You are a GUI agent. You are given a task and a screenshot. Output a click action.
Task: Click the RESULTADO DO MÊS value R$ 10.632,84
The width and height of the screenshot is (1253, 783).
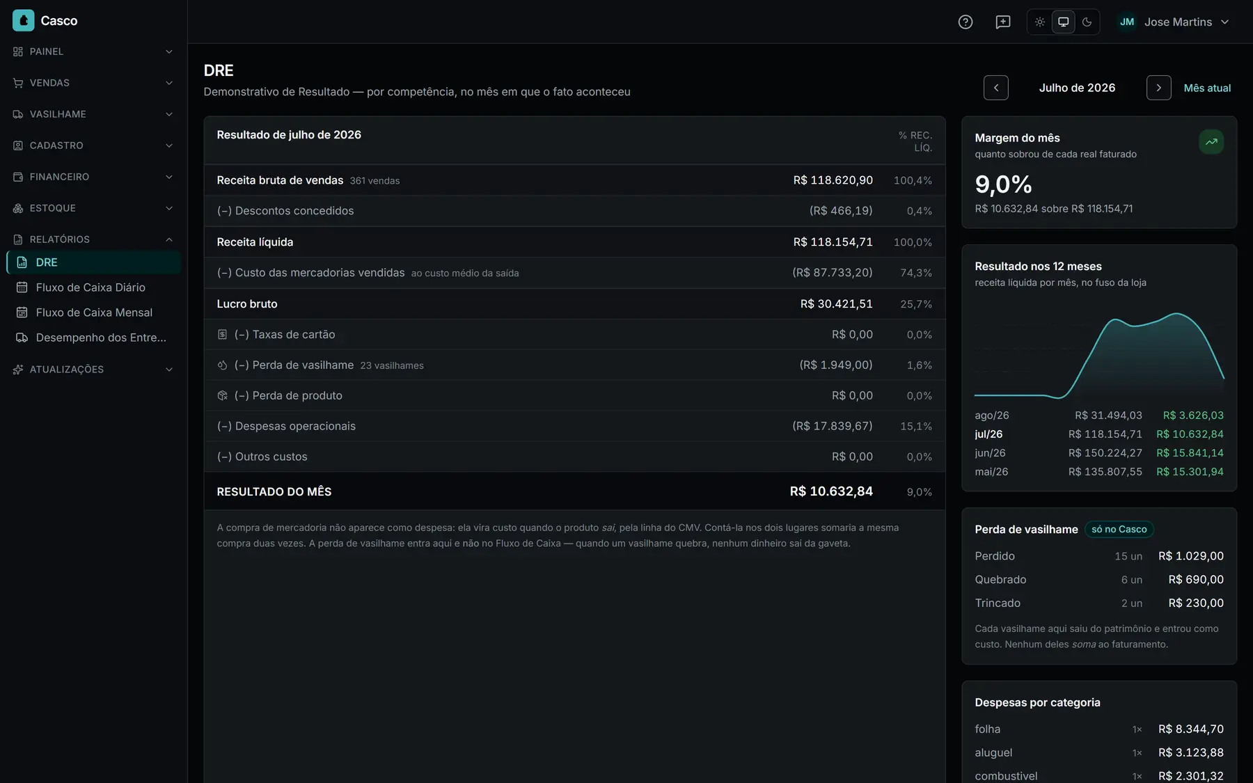click(831, 491)
